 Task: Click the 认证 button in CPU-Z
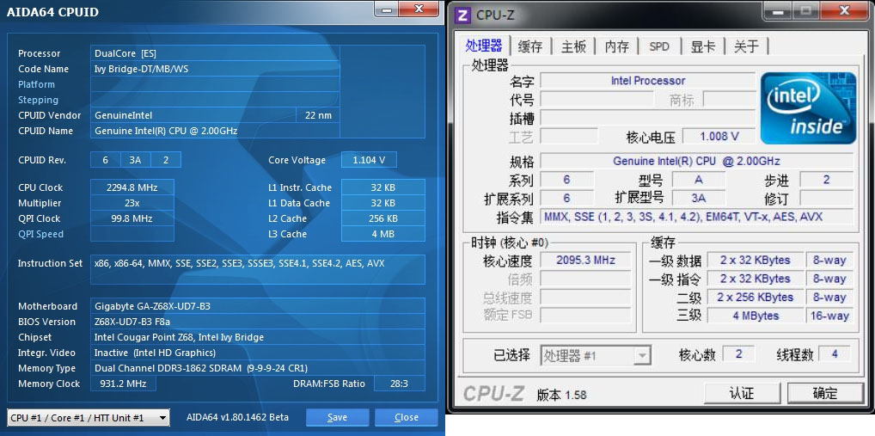click(742, 393)
